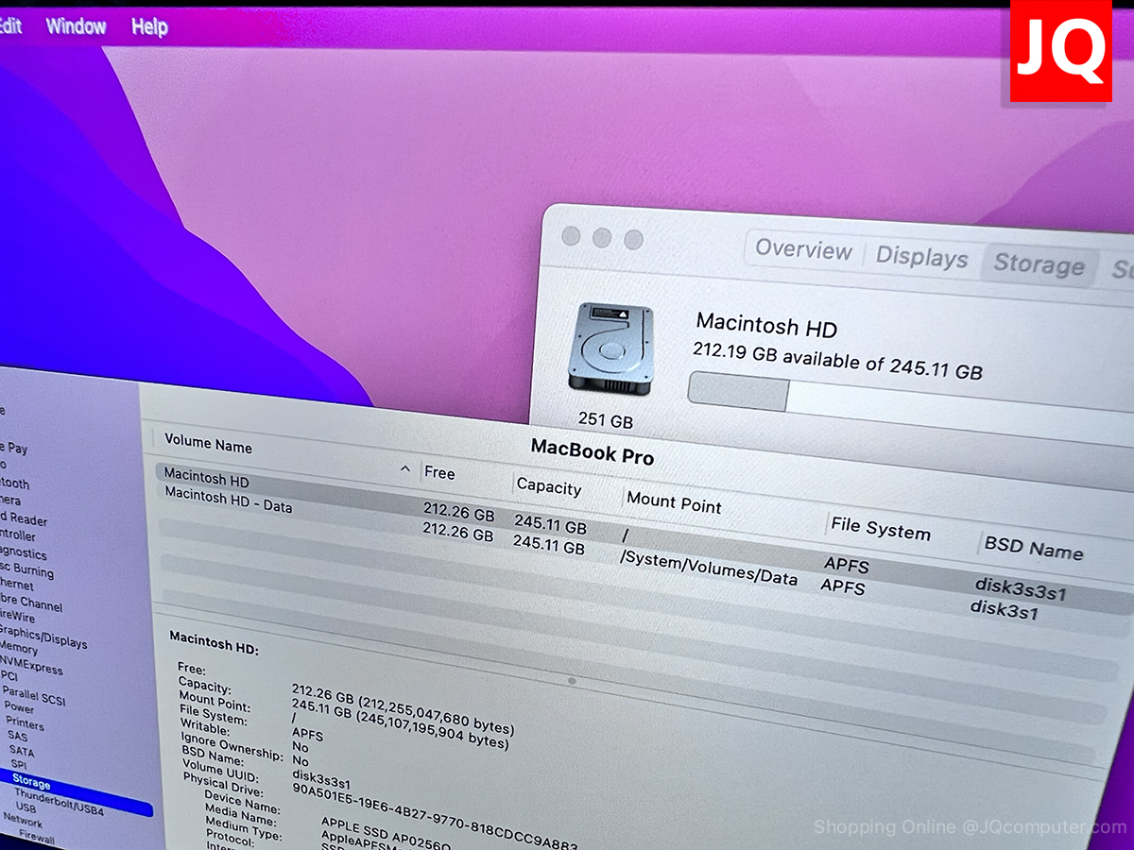The image size is (1134, 850).
Task: Click the 251 GB label under disk icon
Action: point(607,420)
